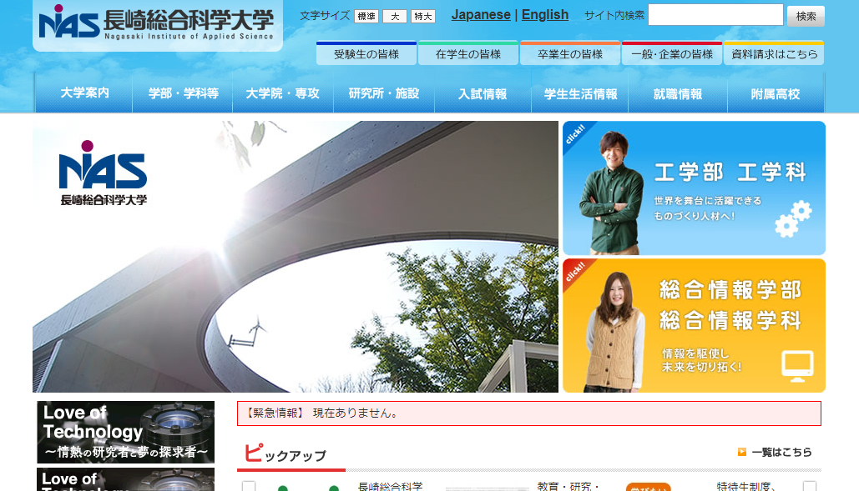This screenshot has width=859, height=491.
Task: Open the 附属高校 menu
Action: [776, 93]
